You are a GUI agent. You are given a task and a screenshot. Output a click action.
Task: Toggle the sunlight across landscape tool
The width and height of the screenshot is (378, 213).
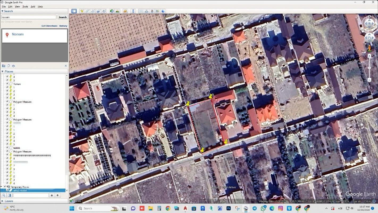click(117, 11)
